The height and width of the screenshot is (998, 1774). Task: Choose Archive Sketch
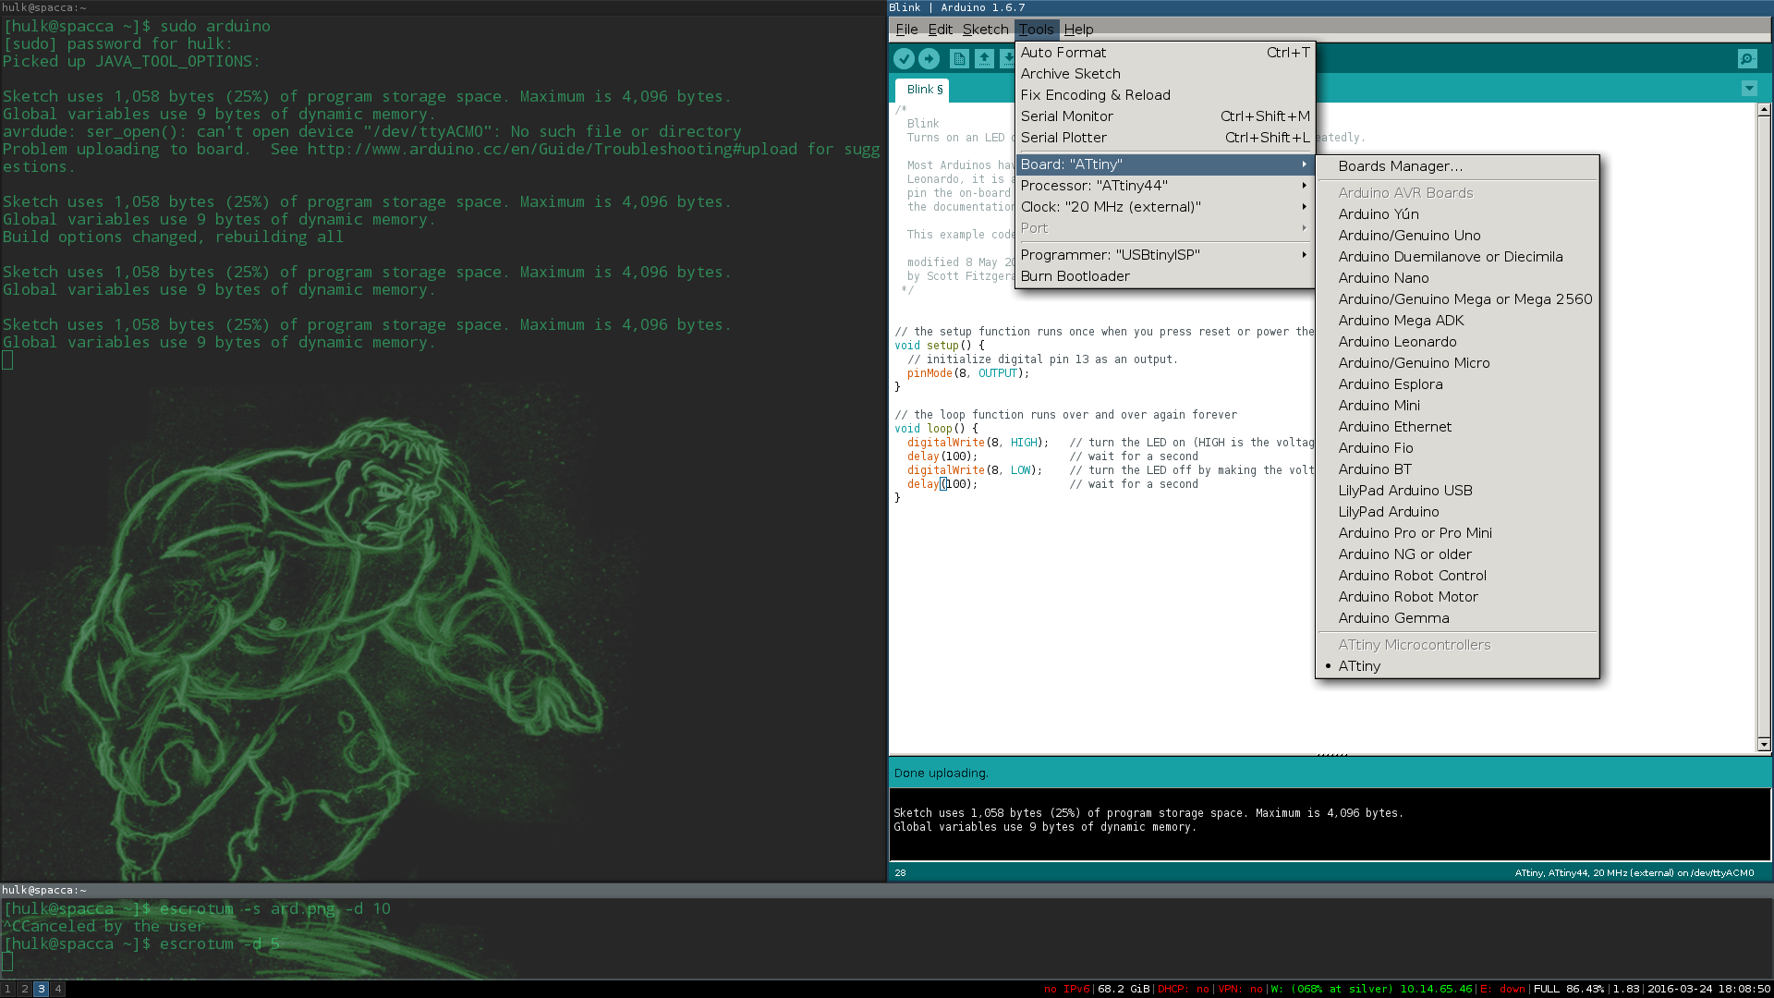click(x=1164, y=74)
